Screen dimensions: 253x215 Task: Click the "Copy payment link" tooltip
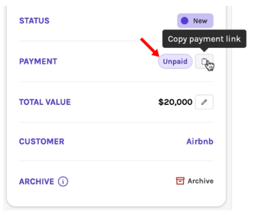(204, 39)
